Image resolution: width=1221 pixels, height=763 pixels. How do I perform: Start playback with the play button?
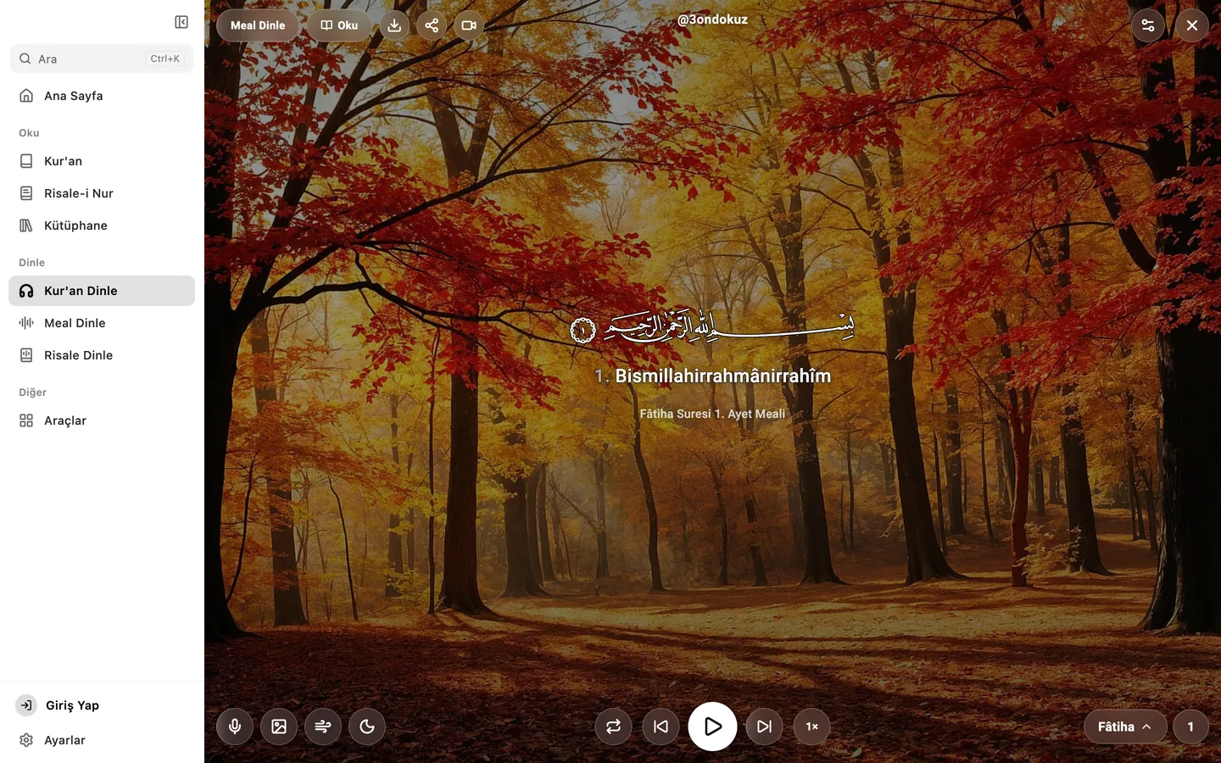[712, 727]
